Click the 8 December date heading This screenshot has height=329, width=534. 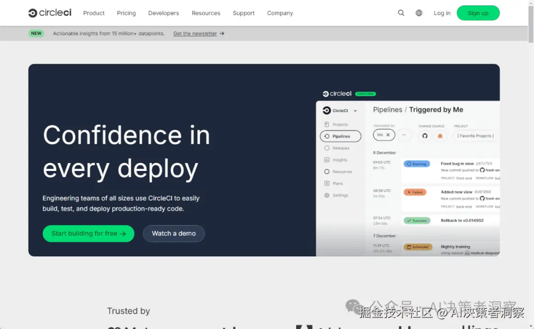385,153
